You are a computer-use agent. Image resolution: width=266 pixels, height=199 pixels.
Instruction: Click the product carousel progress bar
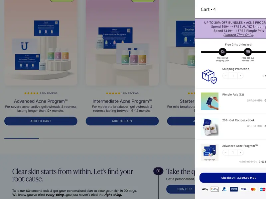point(99,138)
